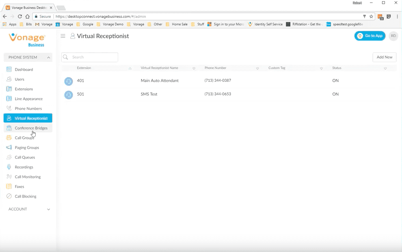Open the Riffstation bookmark

(304, 24)
